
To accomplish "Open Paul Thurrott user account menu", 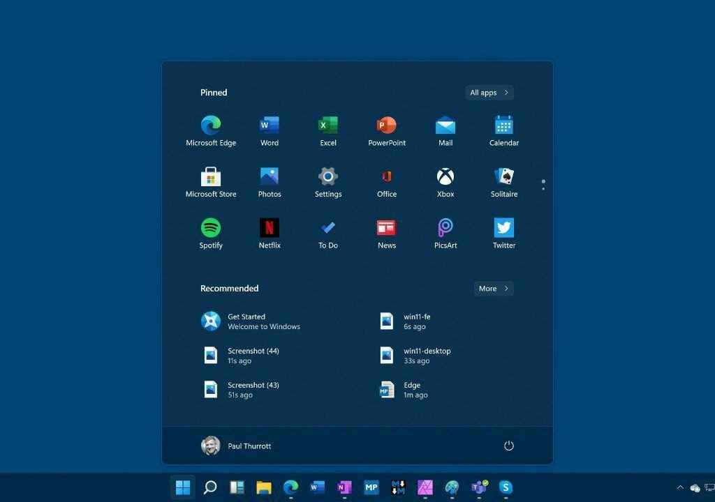I will (x=236, y=446).
